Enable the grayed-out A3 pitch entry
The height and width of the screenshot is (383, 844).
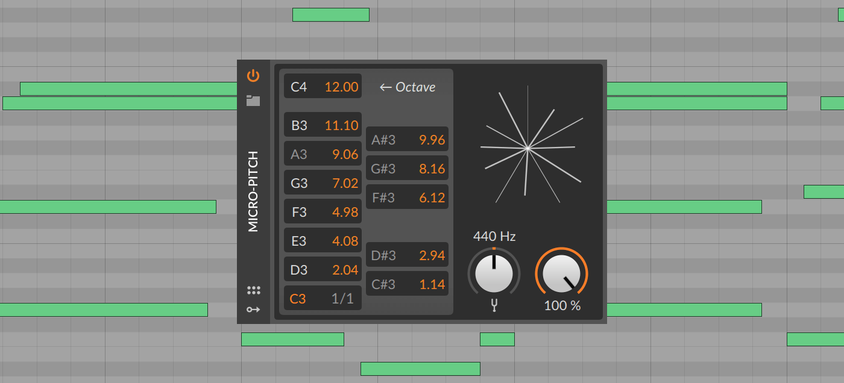(299, 154)
